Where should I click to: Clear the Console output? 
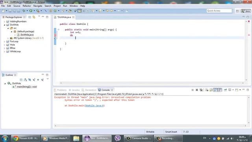point(207,90)
